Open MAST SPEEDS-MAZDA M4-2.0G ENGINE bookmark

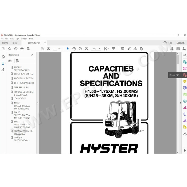tap(22, 115)
